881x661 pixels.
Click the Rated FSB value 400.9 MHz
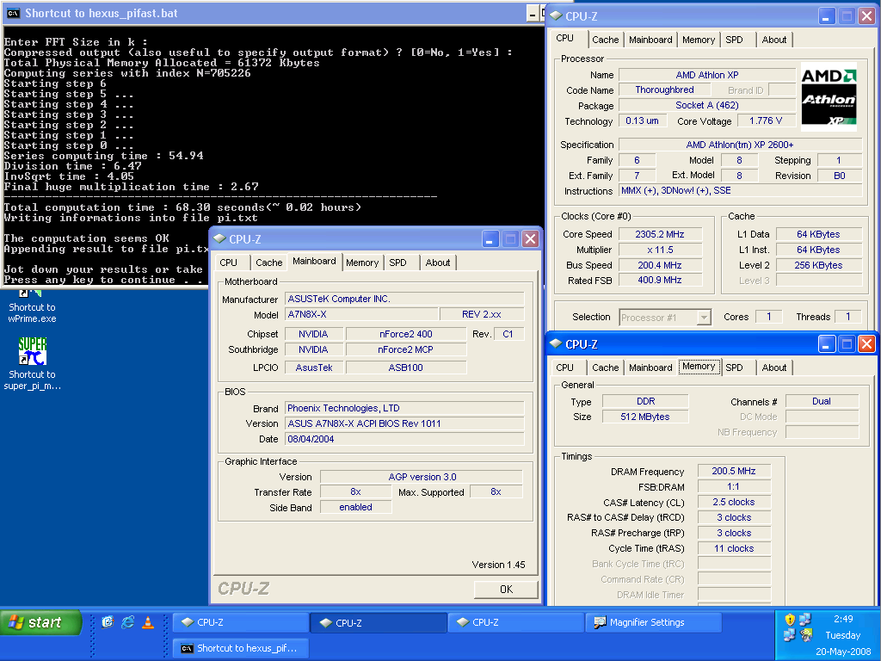(x=660, y=280)
